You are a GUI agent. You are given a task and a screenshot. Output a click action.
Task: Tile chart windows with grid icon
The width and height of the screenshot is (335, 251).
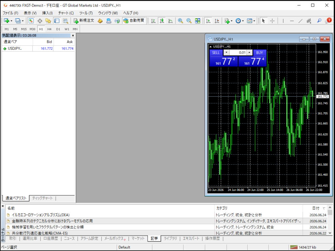click(198, 21)
